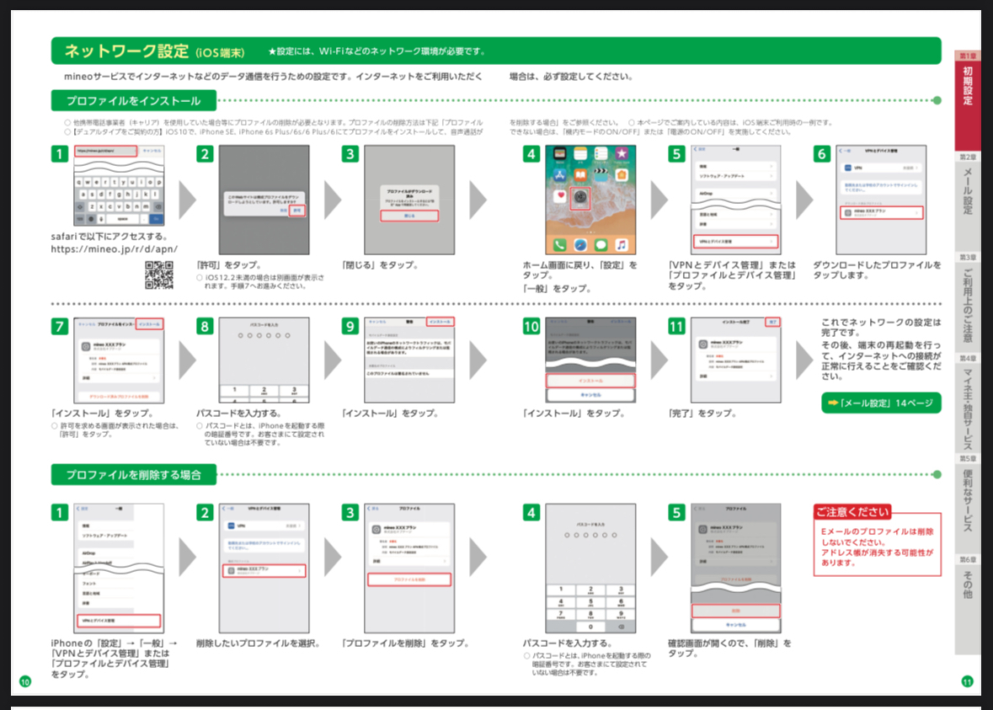Go to the 第5章 便利なサービス tab
Viewport: 993px width, 710px height.
point(968,503)
